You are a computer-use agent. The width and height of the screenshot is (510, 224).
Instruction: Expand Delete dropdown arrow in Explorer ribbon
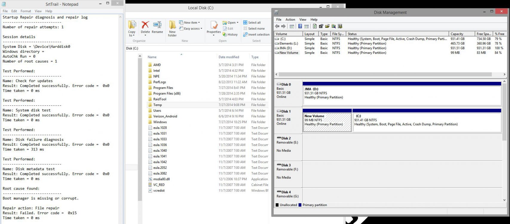coord(145,35)
